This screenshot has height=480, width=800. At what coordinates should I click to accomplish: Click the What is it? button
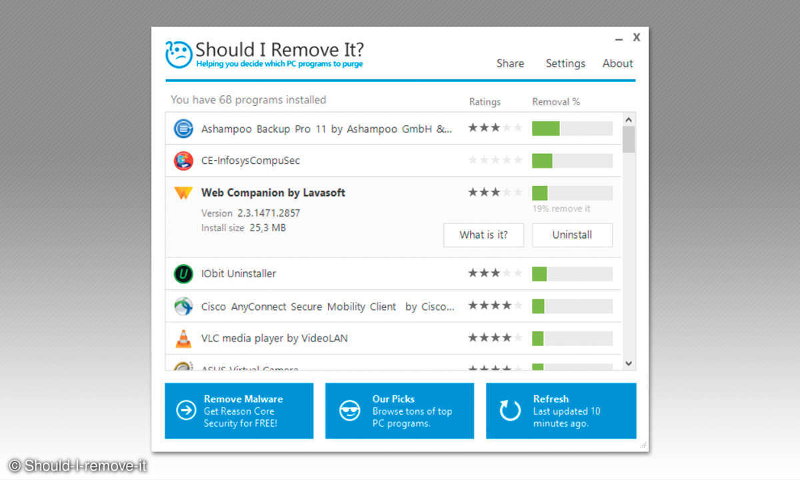[x=483, y=235]
